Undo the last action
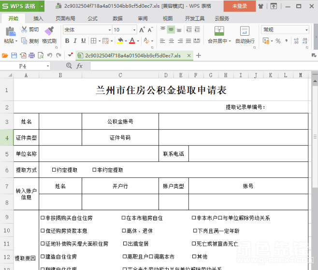Screen dimensions: 318x270 coord(50,55)
